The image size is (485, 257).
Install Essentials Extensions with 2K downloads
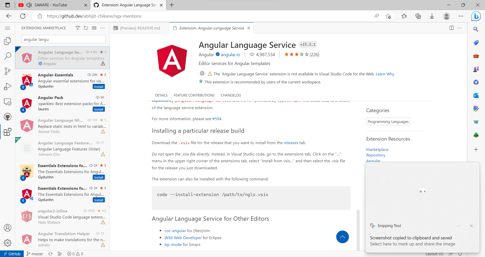click(x=99, y=177)
